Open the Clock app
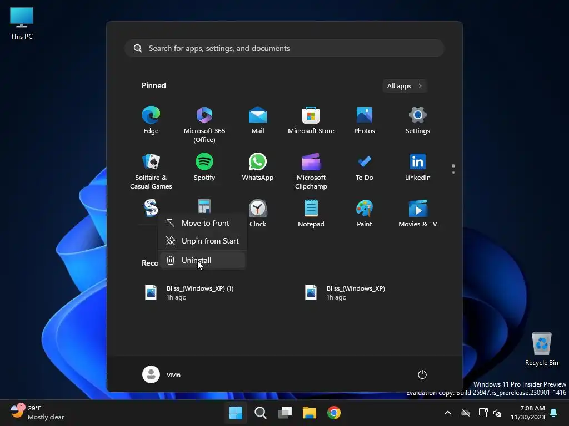 (x=258, y=214)
